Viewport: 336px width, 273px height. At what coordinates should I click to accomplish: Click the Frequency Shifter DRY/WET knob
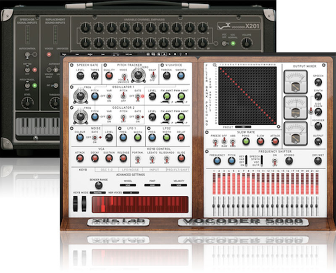(318, 161)
